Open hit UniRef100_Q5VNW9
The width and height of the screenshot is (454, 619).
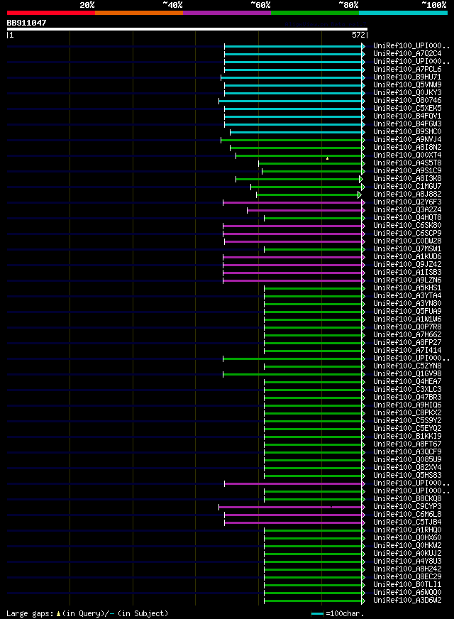407,85
